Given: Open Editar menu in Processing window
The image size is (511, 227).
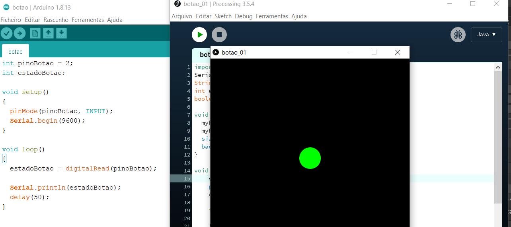Looking at the screenshot, I should point(203,16).
